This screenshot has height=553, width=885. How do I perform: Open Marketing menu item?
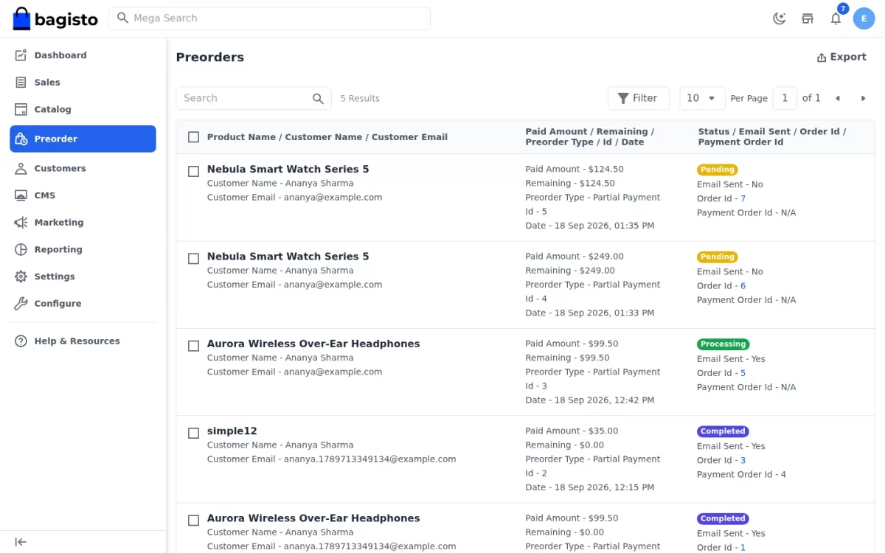(x=83, y=223)
